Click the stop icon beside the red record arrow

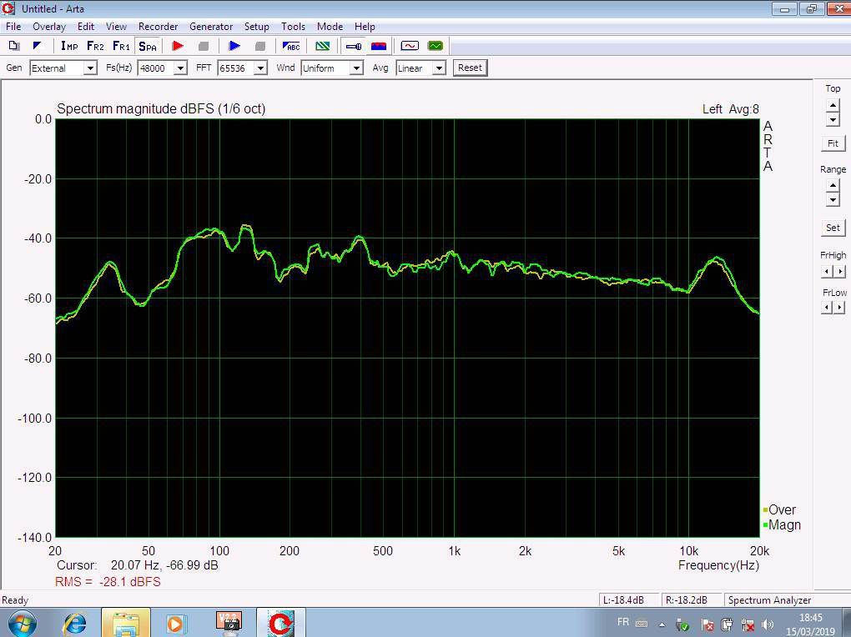(x=204, y=46)
